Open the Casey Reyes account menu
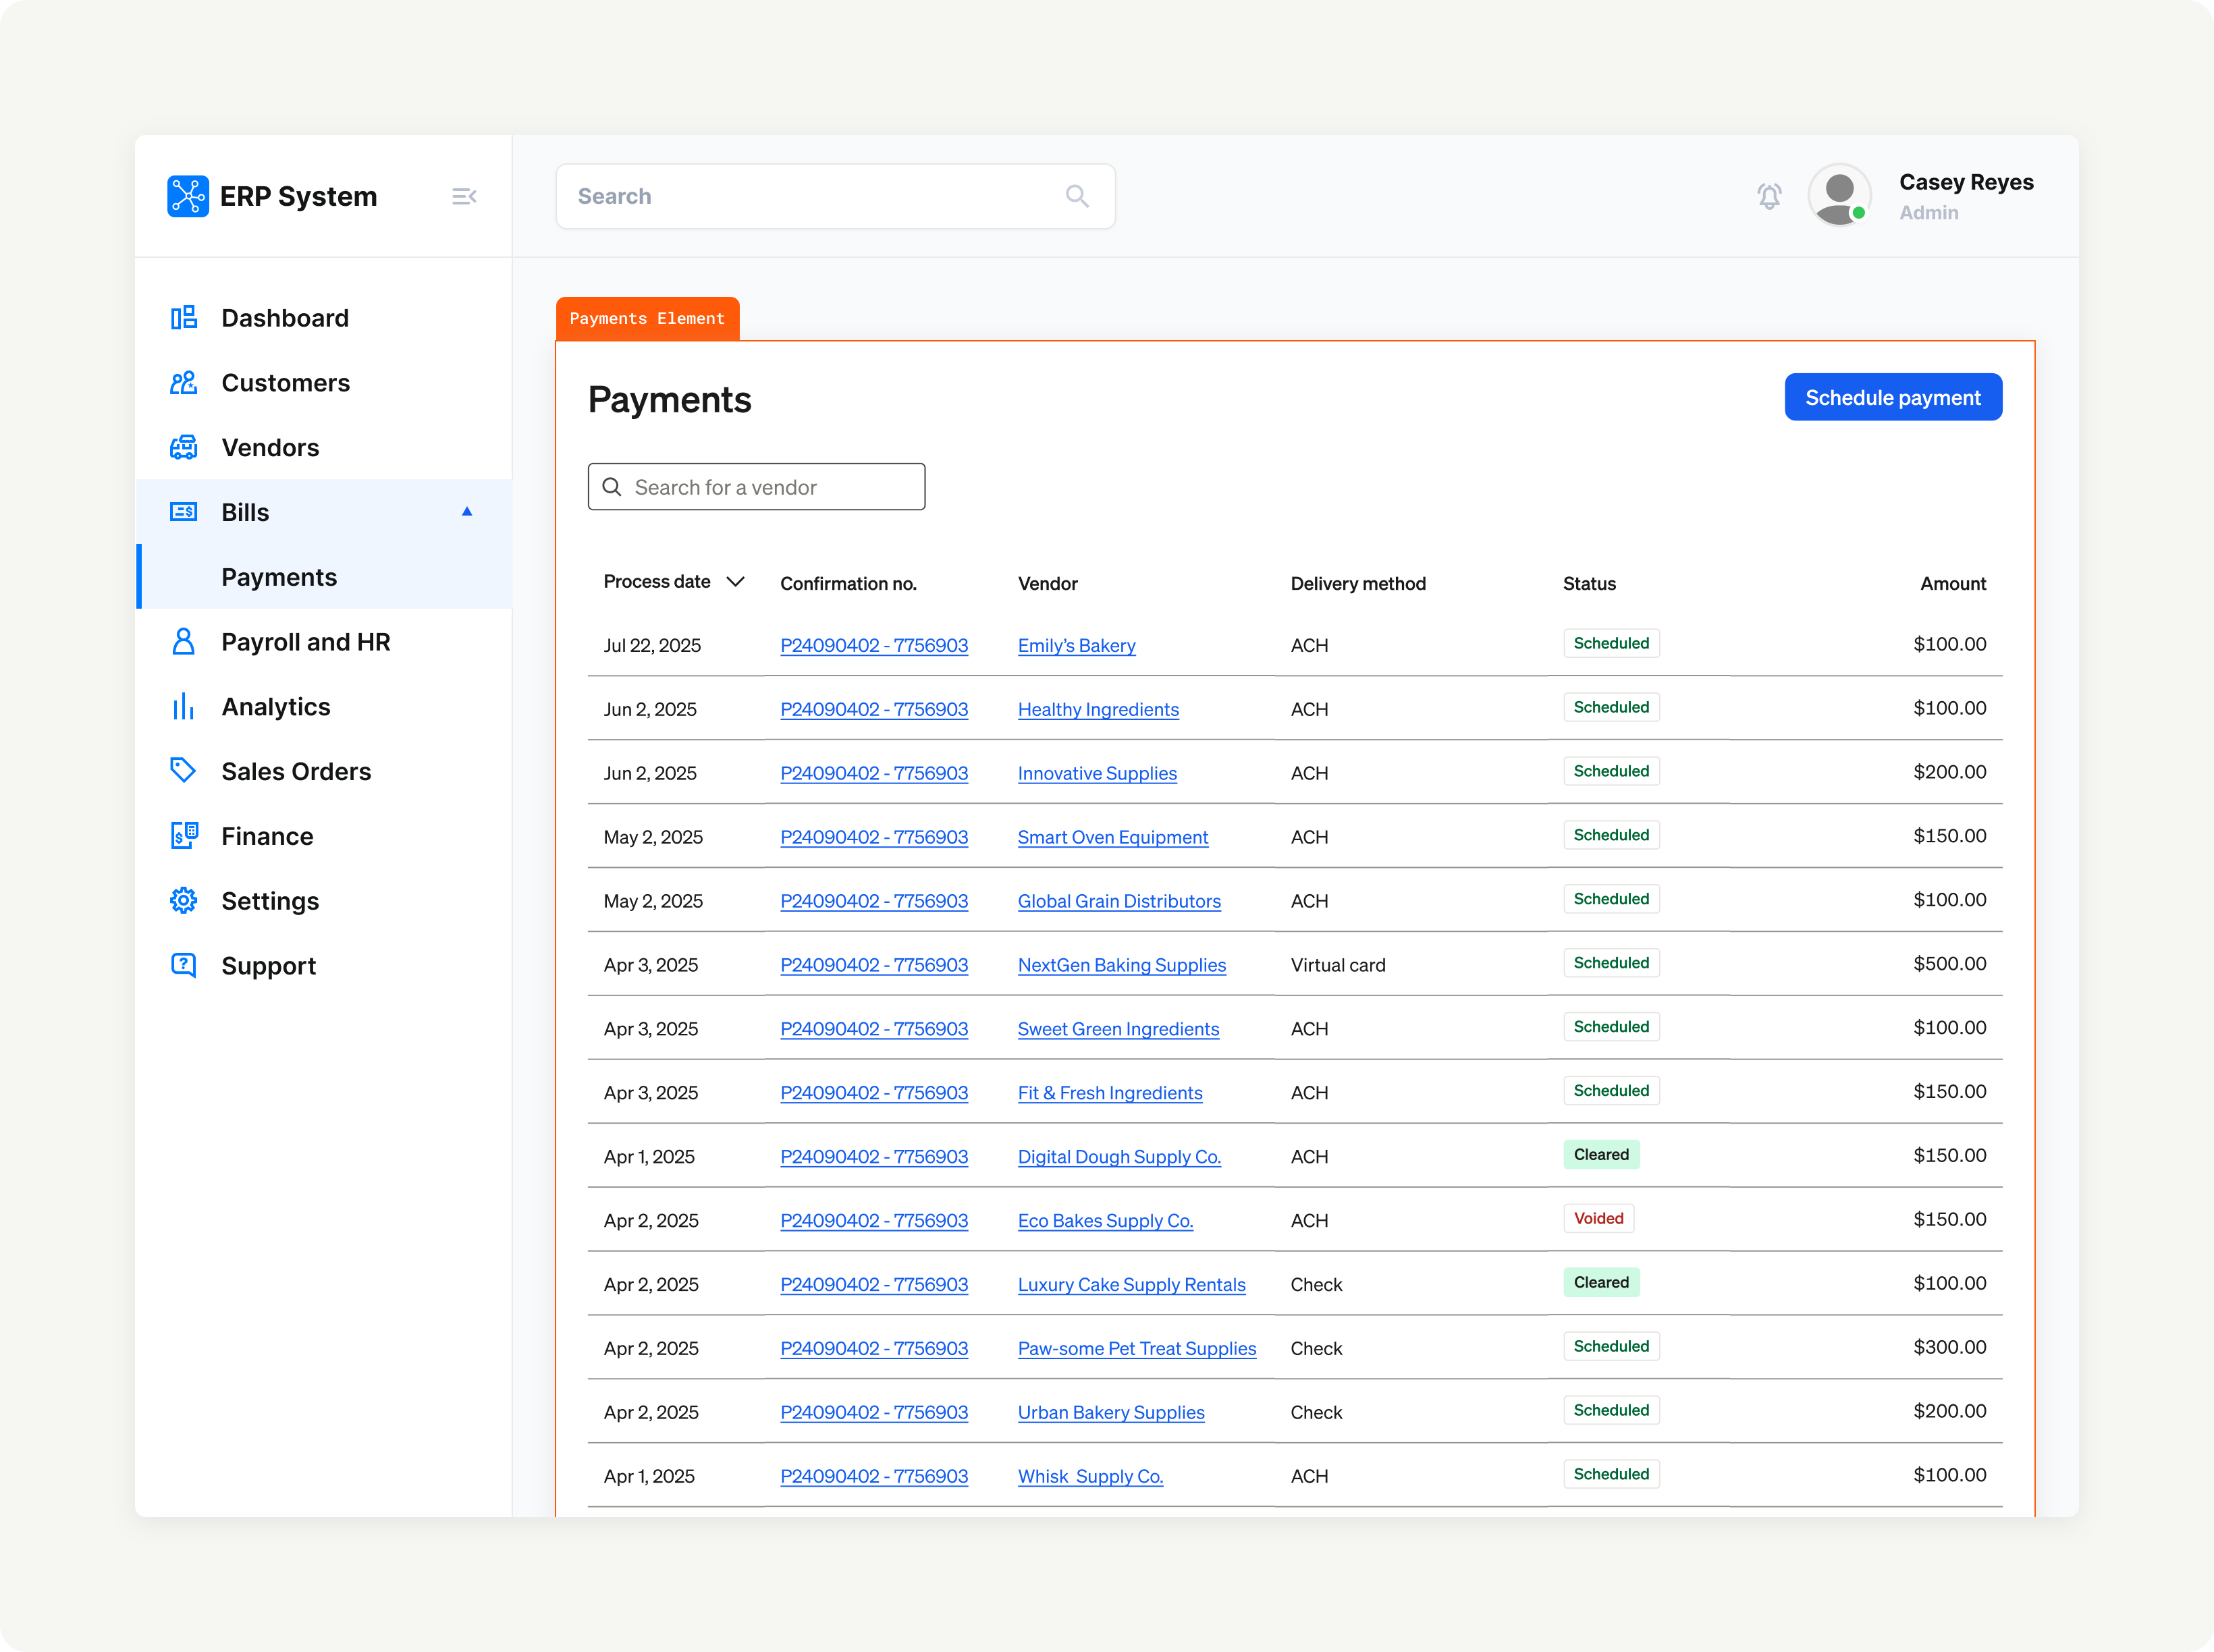 coord(1965,196)
